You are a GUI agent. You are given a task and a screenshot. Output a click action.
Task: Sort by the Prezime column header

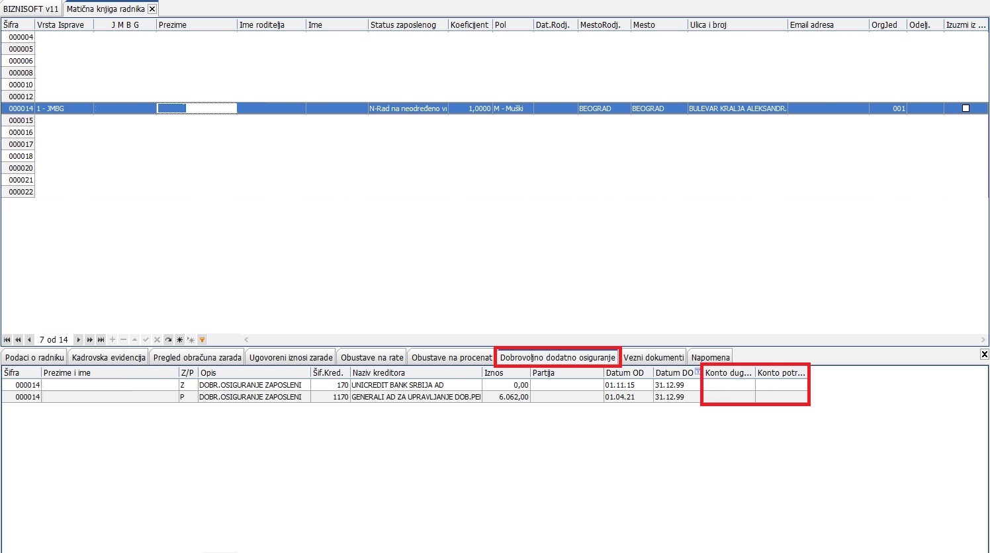[x=196, y=25]
